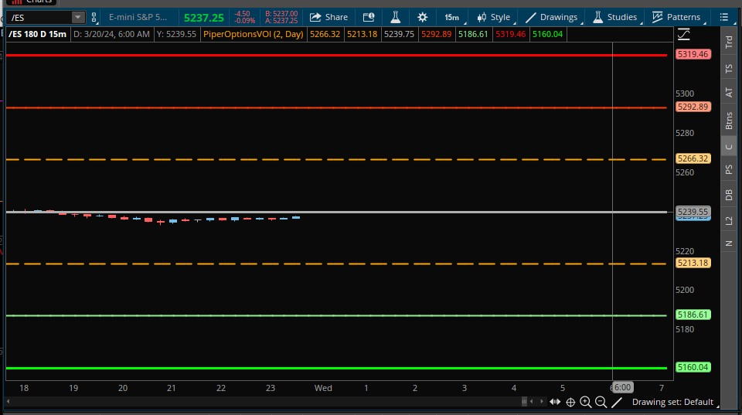Viewport: 742px width, 415px height.
Task: Open the AT sidebar tab
Action: coord(729,93)
